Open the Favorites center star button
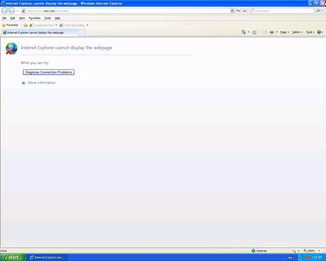The height and width of the screenshot is (261, 326). tap(10, 25)
